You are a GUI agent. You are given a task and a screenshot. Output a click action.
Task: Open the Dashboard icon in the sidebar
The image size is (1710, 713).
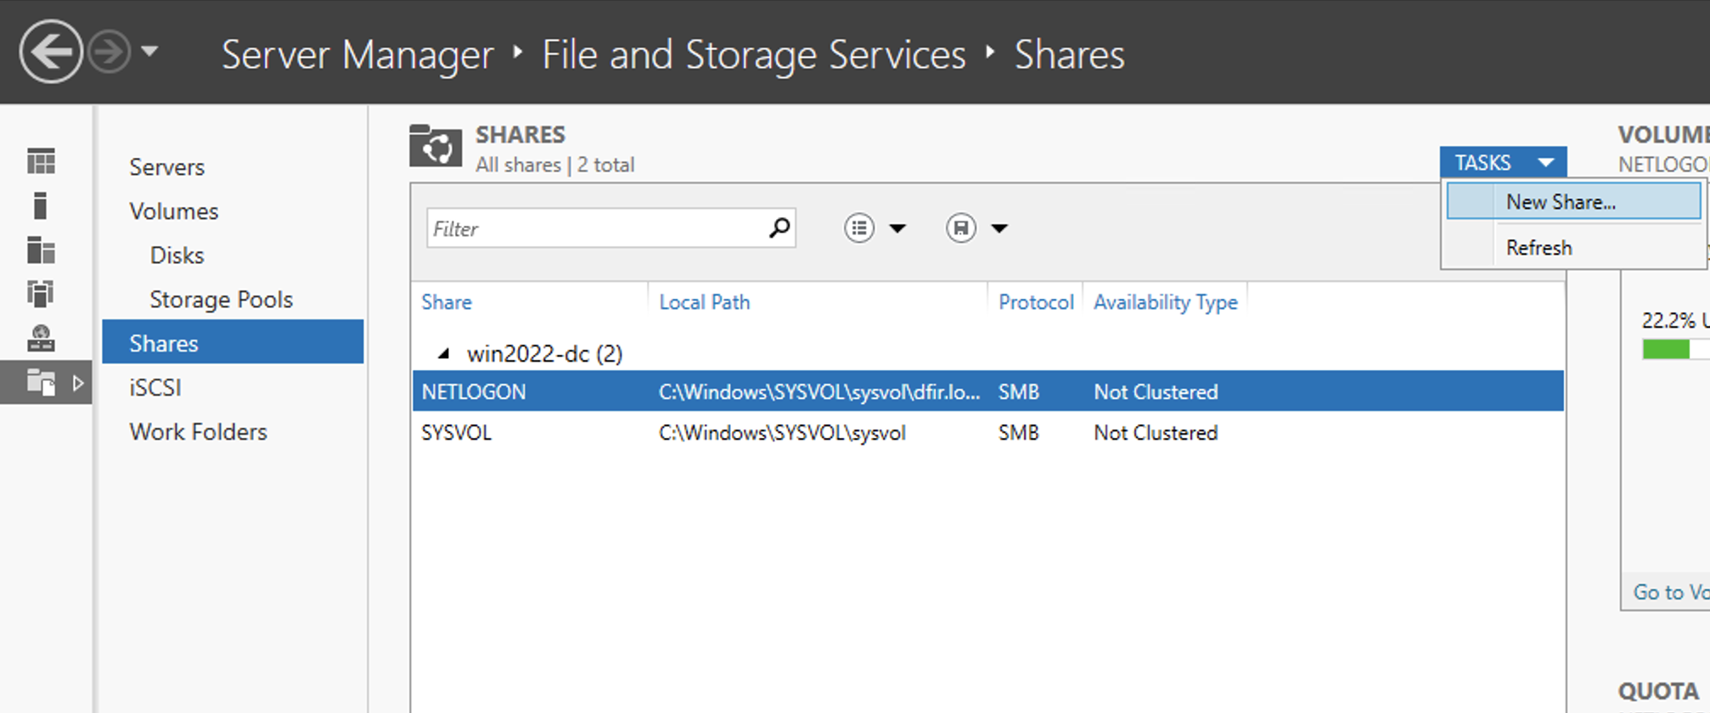point(41,160)
